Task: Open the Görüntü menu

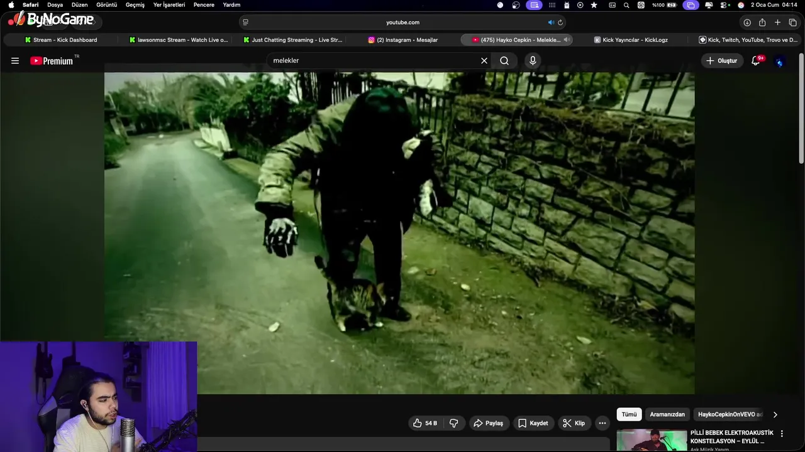Action: pos(107,4)
